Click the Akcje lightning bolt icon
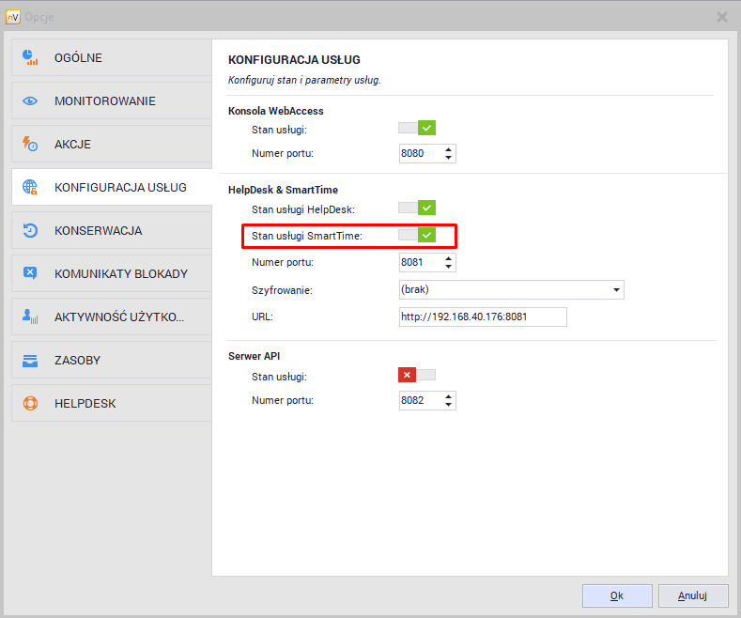The width and height of the screenshot is (741, 618). pyautogui.click(x=30, y=145)
